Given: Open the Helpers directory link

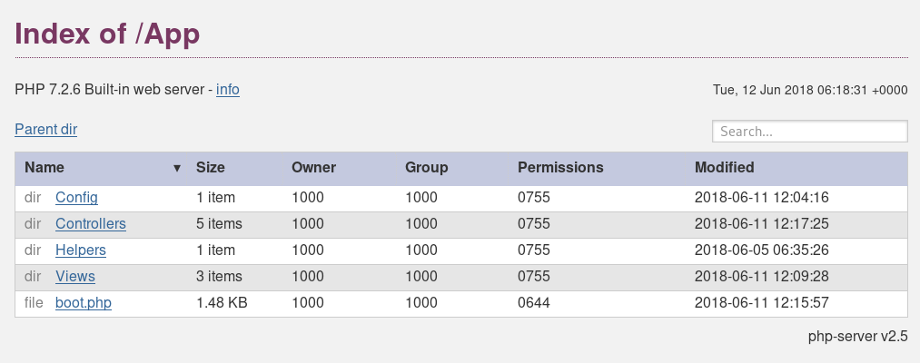Looking at the screenshot, I should pos(80,250).
